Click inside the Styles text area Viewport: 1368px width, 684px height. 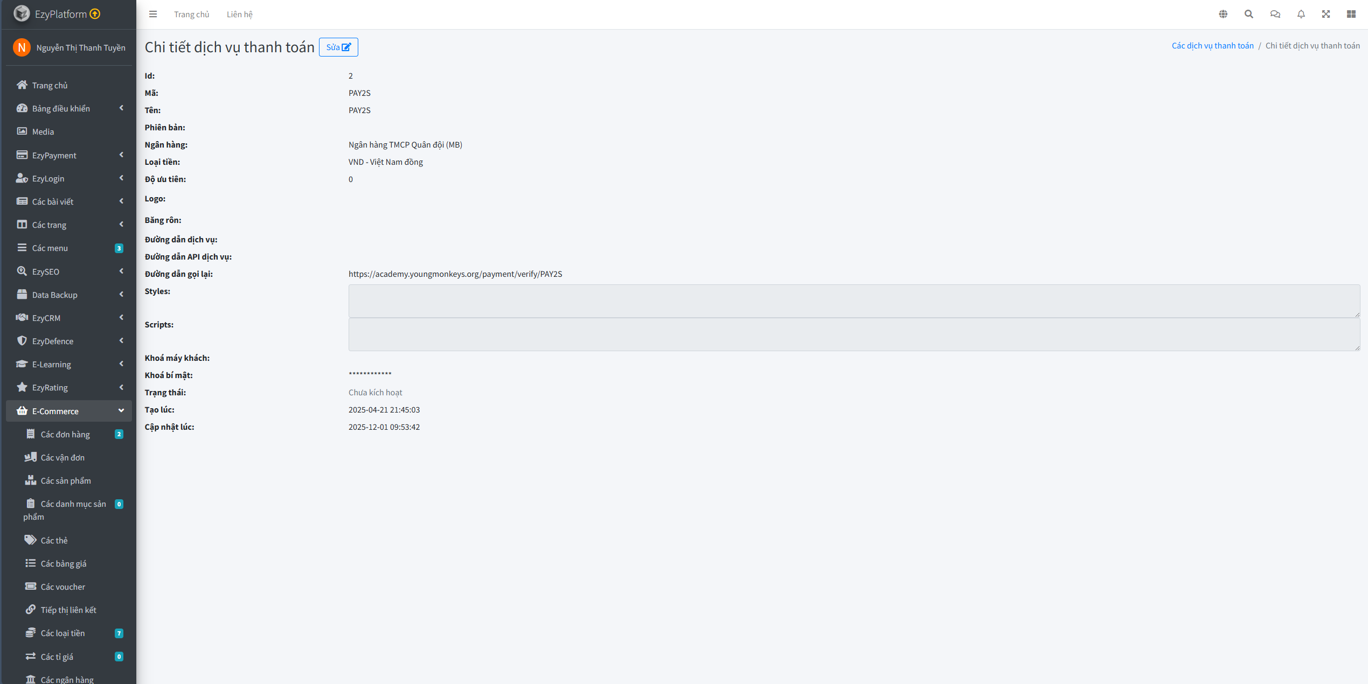(x=853, y=301)
